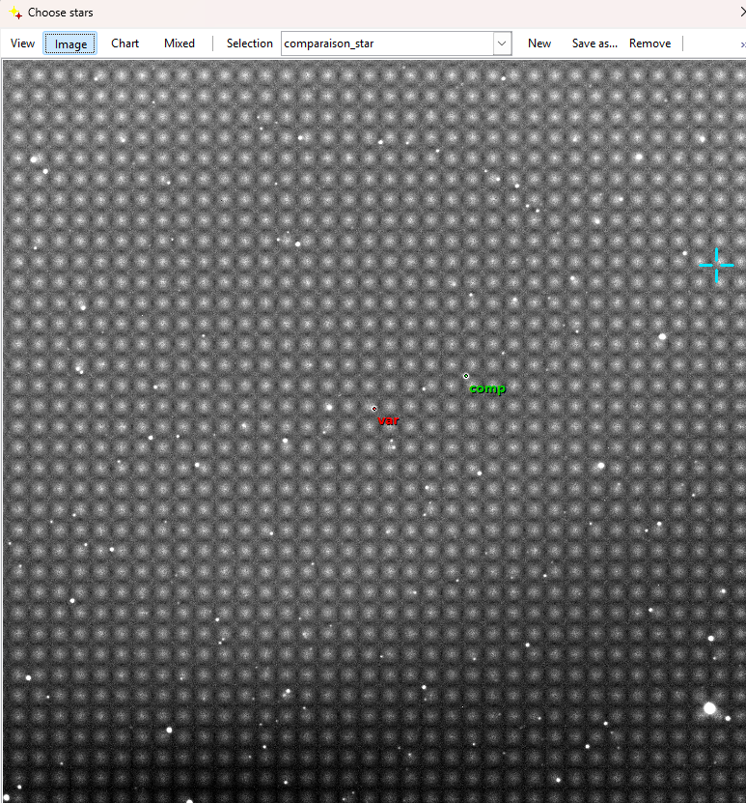Click the bright star just left of var
The height and width of the screenshot is (803, 746).
[329, 407]
